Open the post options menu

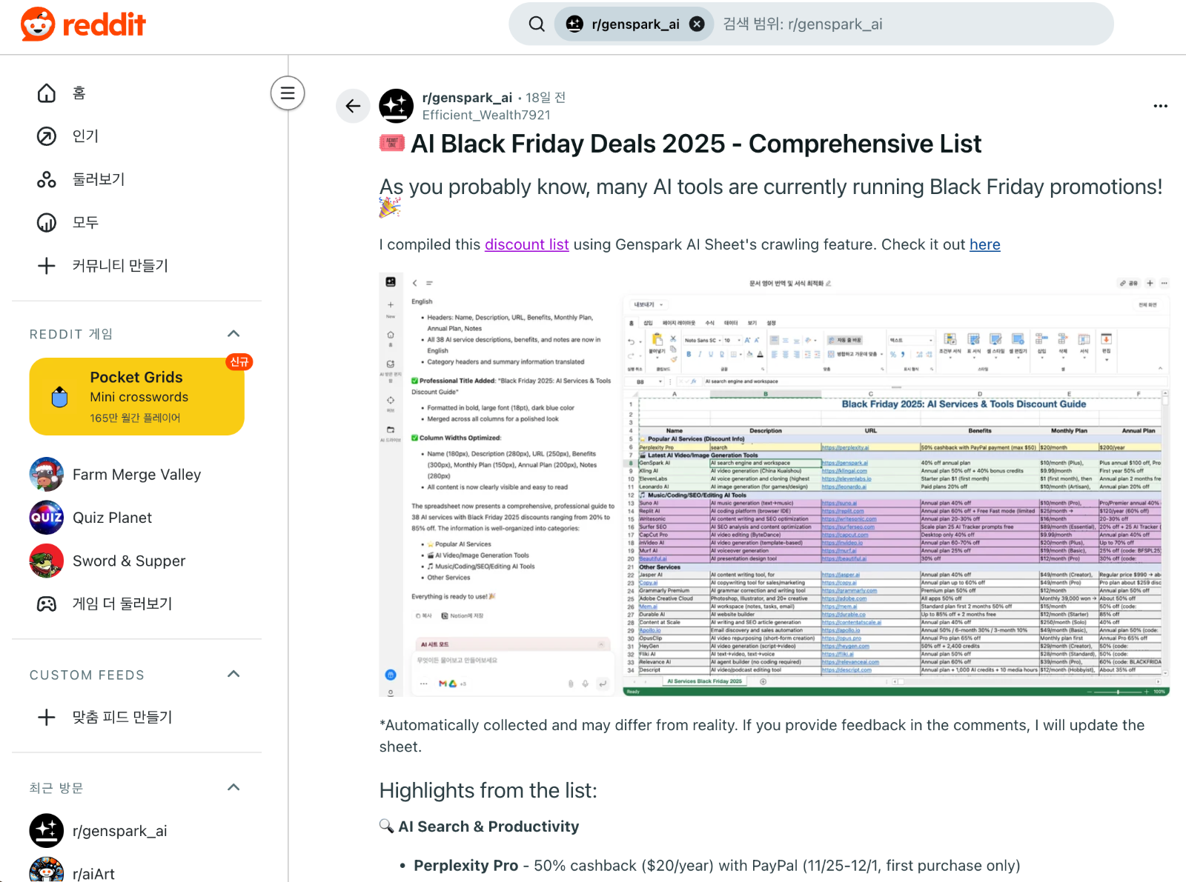[x=1160, y=106]
